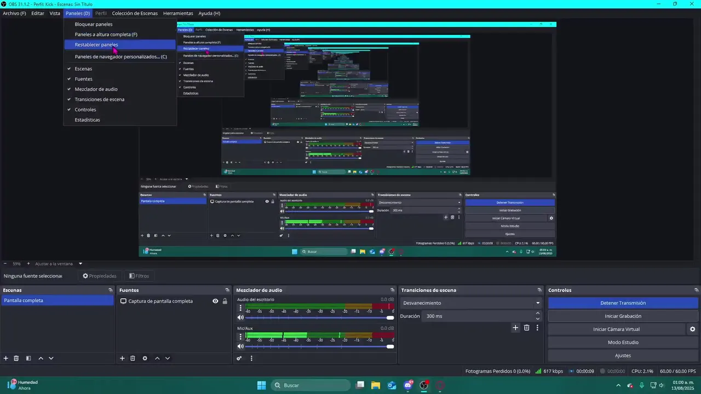Open audio mixer three-dot menu at bottom
Viewport: 701px width, 394px height.
(x=251, y=358)
